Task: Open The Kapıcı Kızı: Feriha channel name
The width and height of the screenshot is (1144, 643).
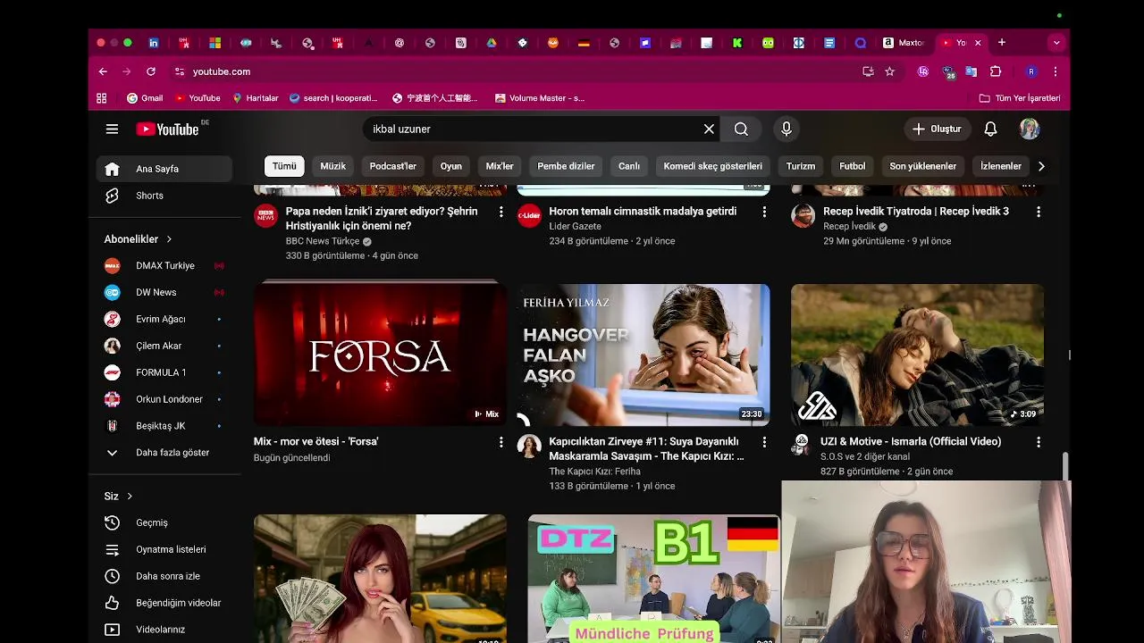Action: [594, 472]
